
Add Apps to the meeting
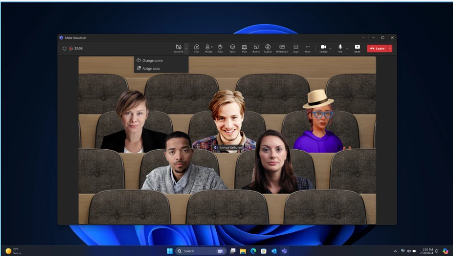296,48
